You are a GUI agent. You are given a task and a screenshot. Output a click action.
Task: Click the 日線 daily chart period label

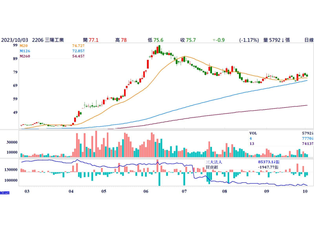click(309, 40)
